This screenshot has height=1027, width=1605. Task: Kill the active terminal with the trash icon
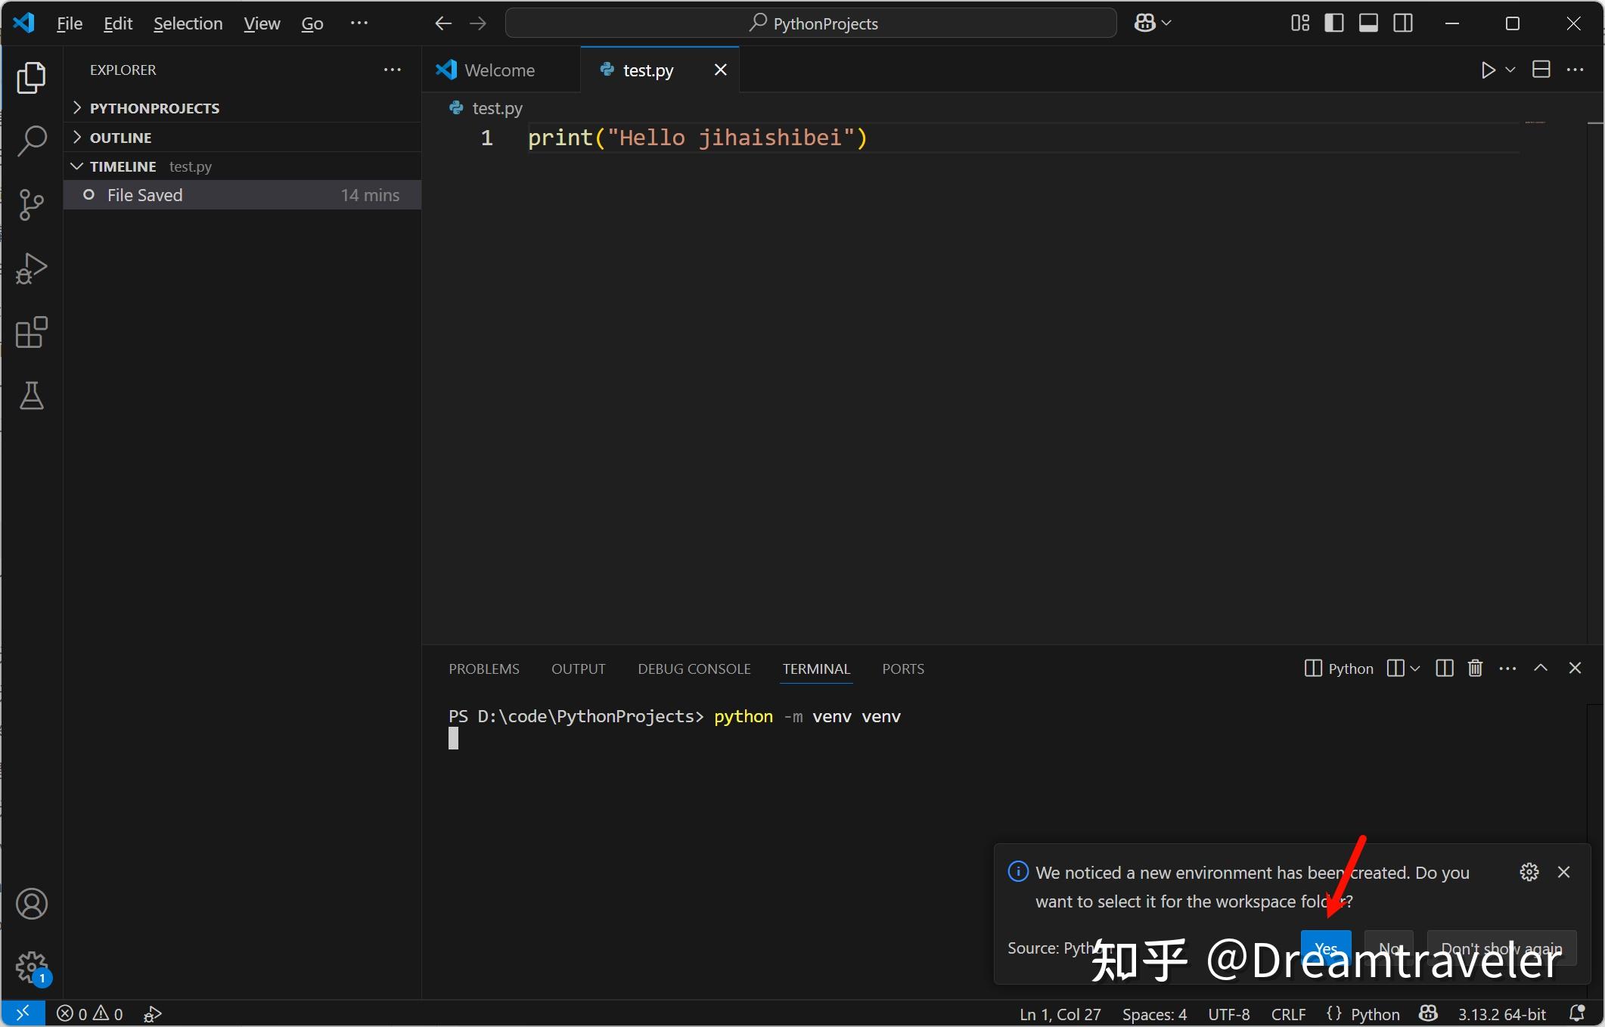[x=1475, y=669]
